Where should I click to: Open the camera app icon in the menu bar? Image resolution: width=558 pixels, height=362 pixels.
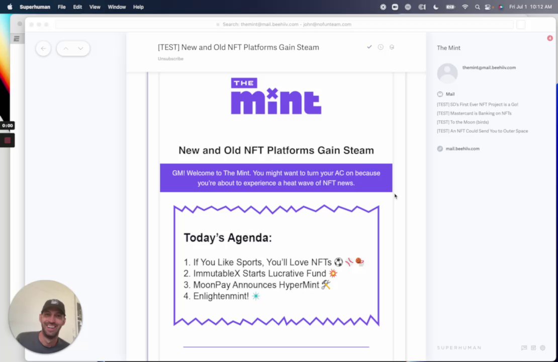(x=395, y=7)
